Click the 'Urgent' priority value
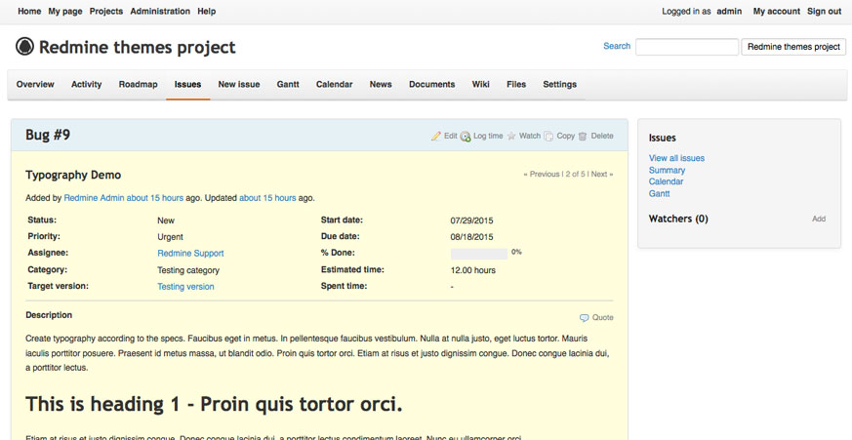 [x=170, y=237]
